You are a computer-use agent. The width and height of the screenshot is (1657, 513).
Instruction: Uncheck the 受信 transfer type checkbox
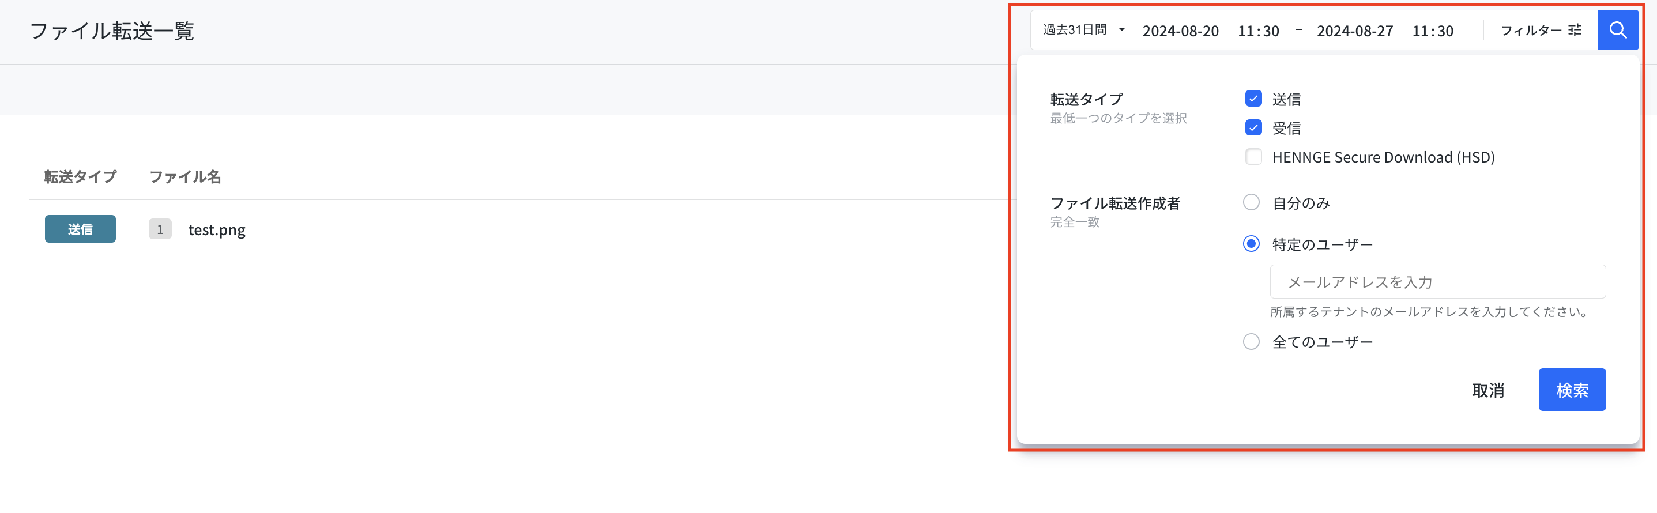point(1253,127)
